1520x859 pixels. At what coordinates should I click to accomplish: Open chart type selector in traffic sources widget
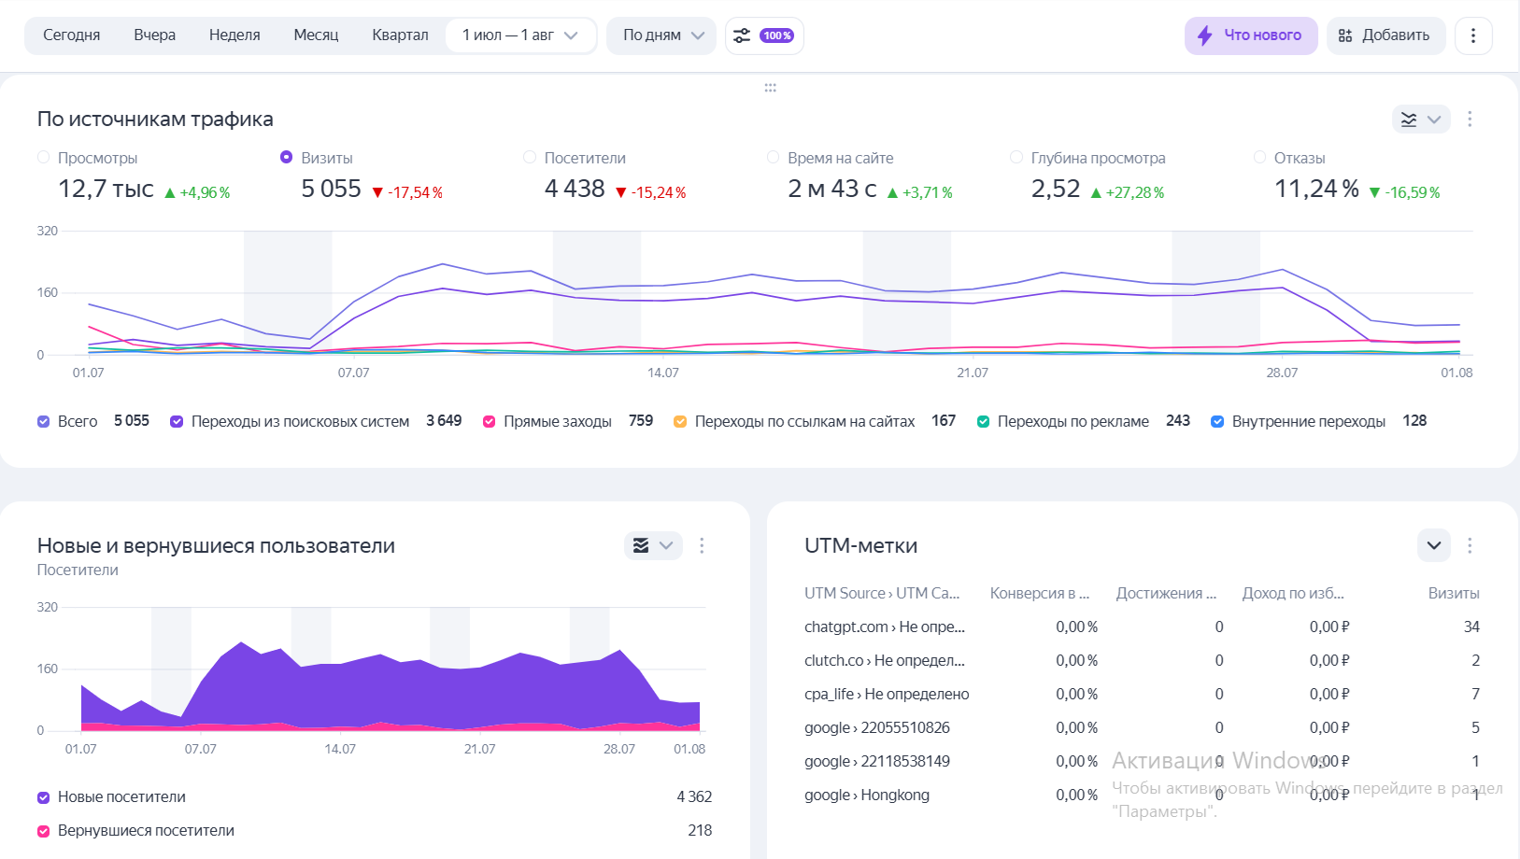pyautogui.click(x=1420, y=120)
